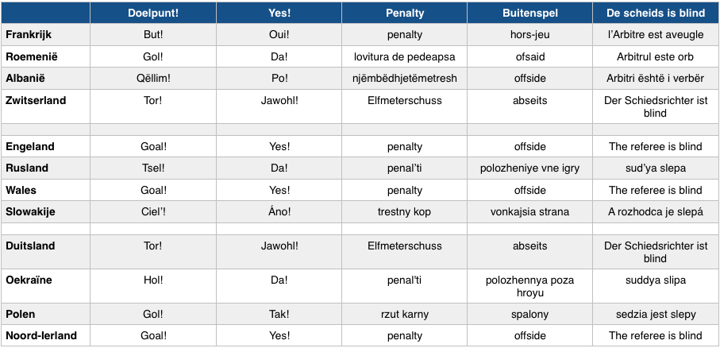720x348 pixels.
Task: Select the Qëllim! cell
Action: (152, 79)
